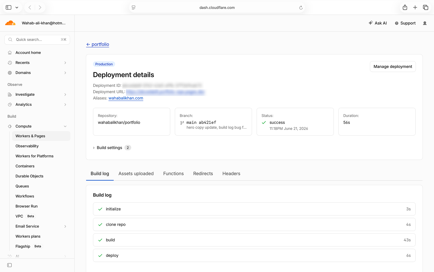Click the Analytics pie chart icon
The height and width of the screenshot is (272, 434).
tap(10, 105)
